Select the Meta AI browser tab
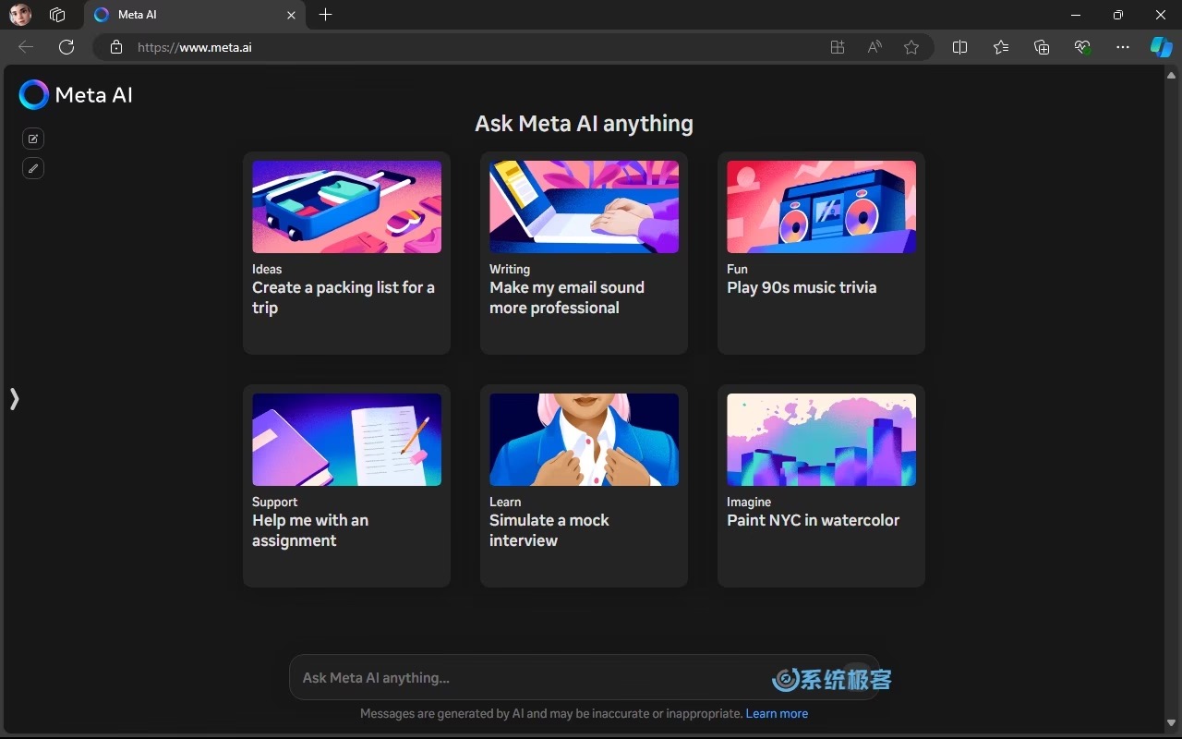 pyautogui.click(x=194, y=15)
